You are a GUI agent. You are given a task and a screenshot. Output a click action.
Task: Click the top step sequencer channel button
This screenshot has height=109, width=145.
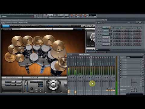click(x=106, y=27)
